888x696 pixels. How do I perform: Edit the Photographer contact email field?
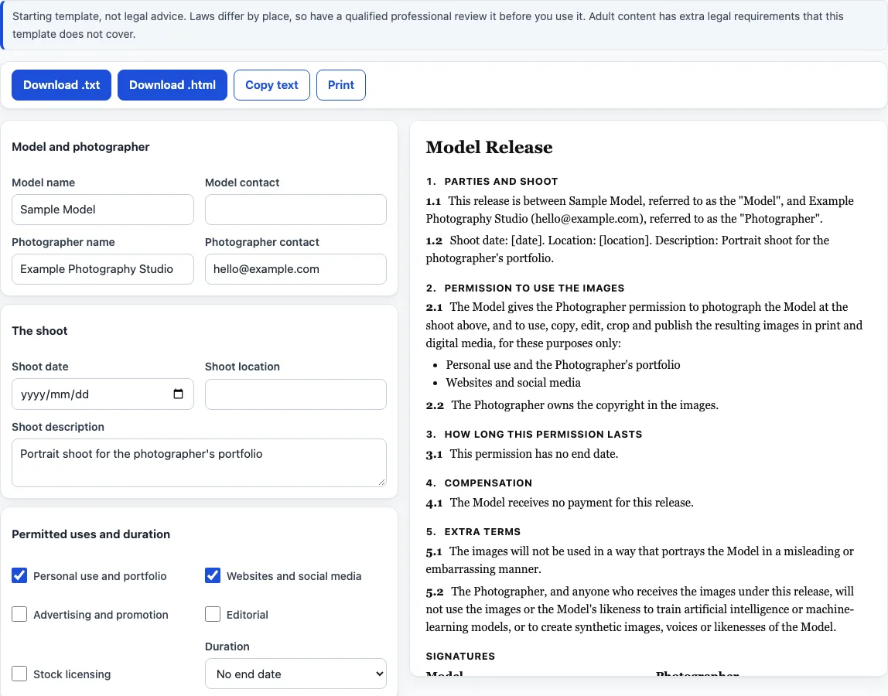295,269
